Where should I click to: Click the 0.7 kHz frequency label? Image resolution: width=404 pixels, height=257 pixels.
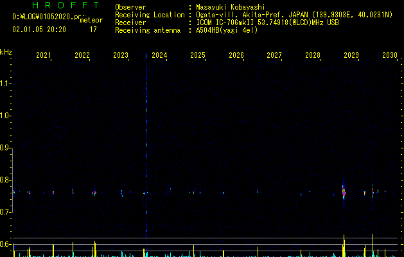click(5, 212)
